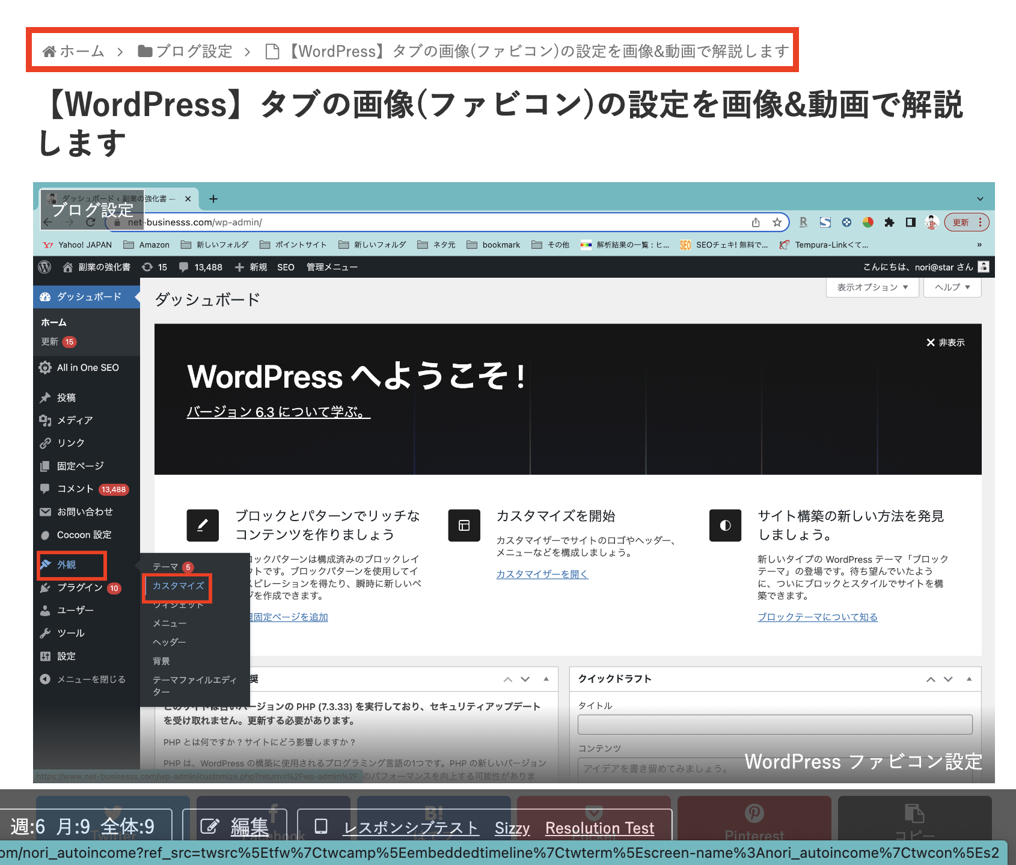Open the Amazon bookmark folder

point(147,245)
